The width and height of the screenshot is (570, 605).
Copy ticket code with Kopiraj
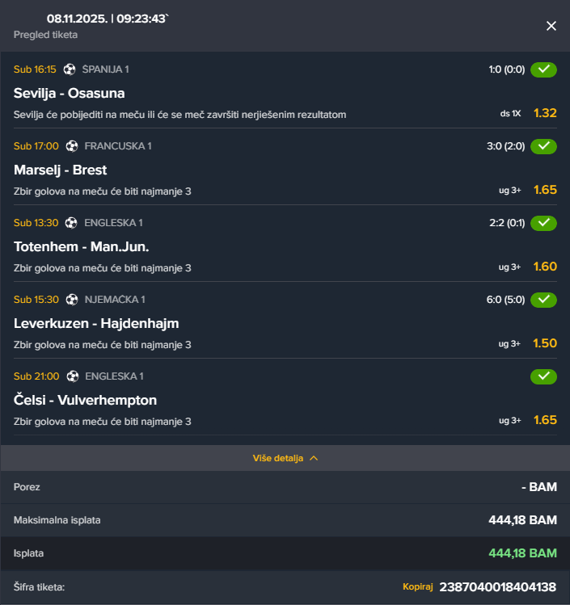418,587
